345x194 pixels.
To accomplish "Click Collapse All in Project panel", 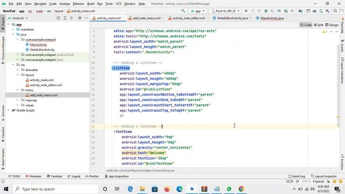I will tap(72, 18).
